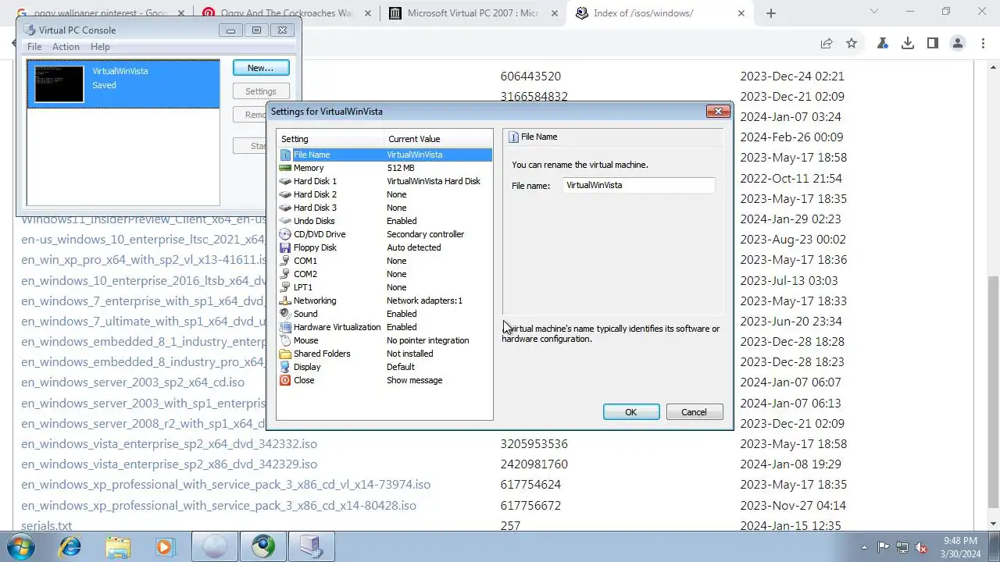Open en_windows_vista_enterprise_sp2_x64_dvd_342332.iso link
The image size is (1000, 562).
pos(170,443)
